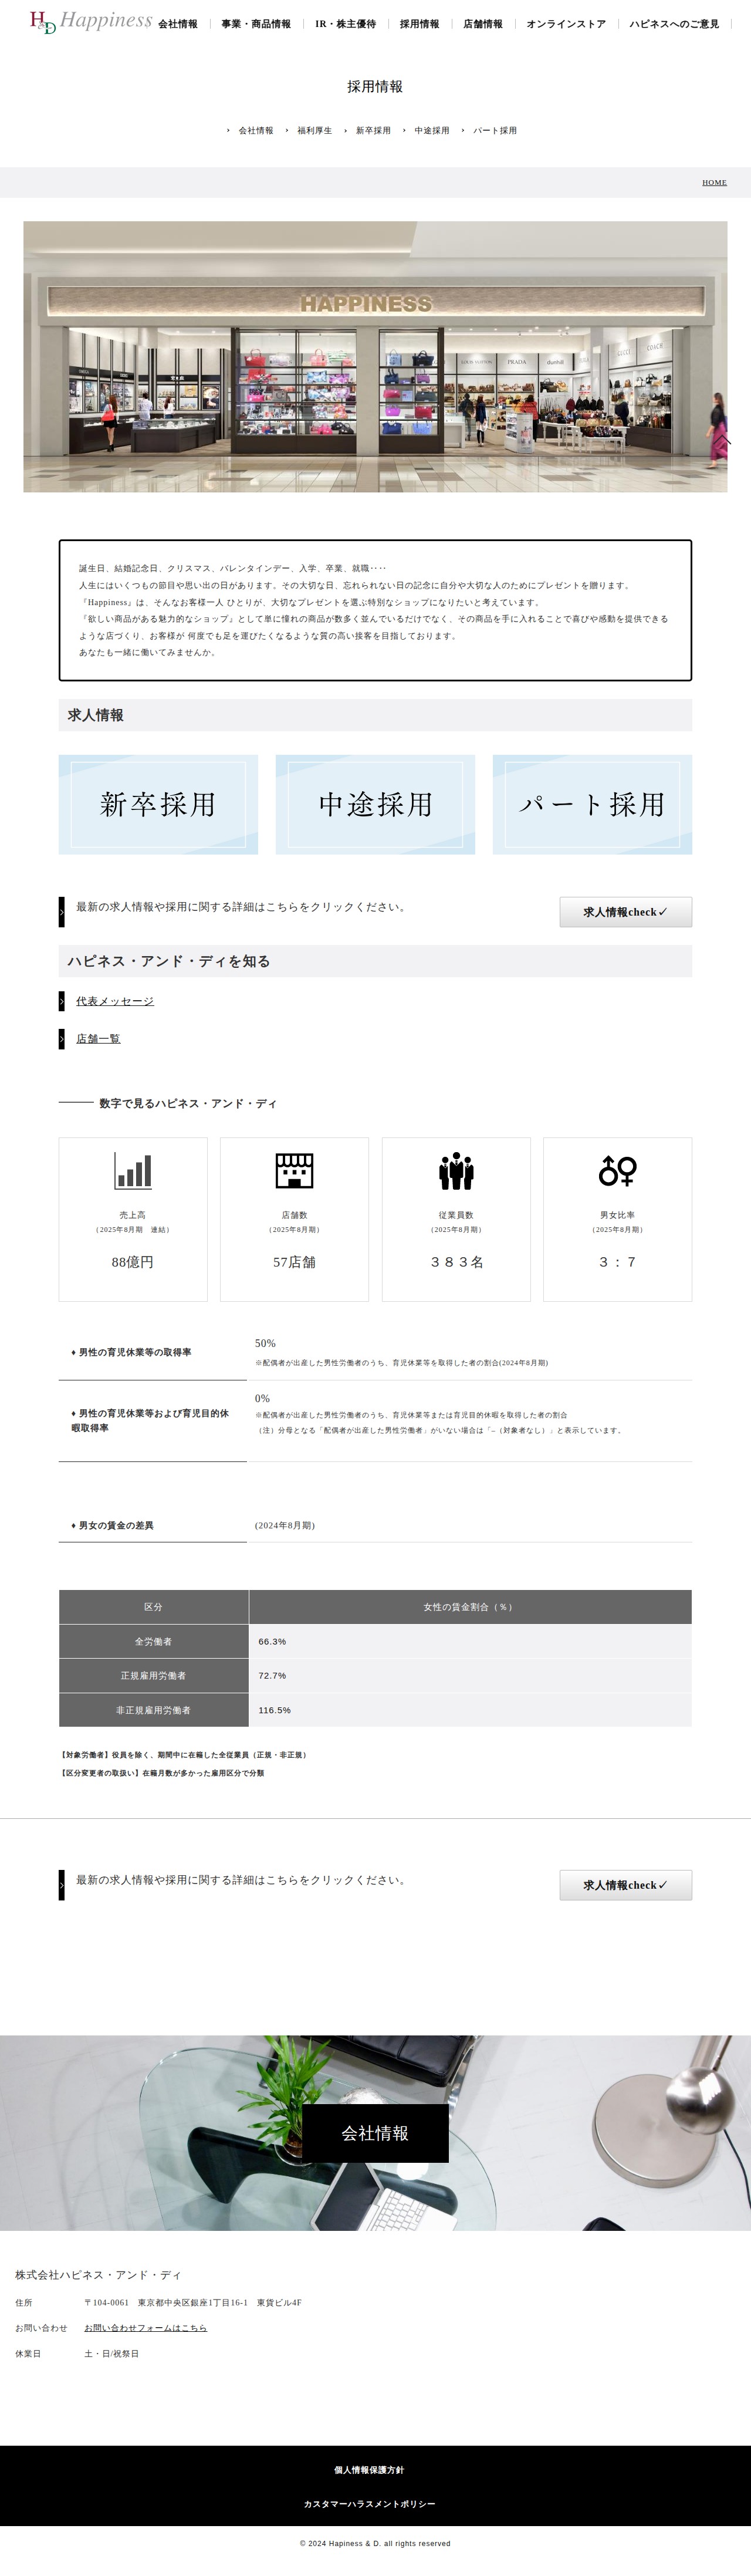Click the 66.3% table cell
This screenshot has width=751, height=2576.
pyautogui.click(x=470, y=1641)
